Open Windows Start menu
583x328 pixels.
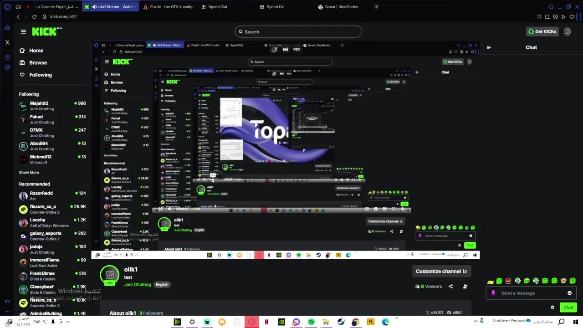tap(576, 322)
